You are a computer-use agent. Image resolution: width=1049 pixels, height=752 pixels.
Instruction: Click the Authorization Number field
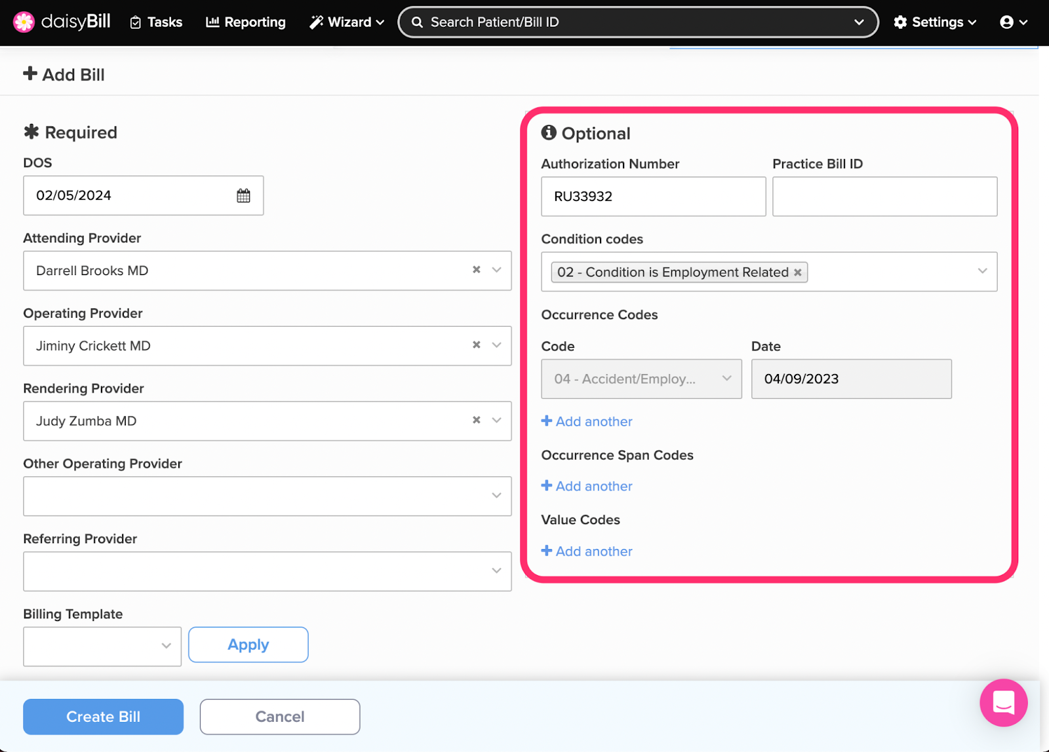pos(654,197)
